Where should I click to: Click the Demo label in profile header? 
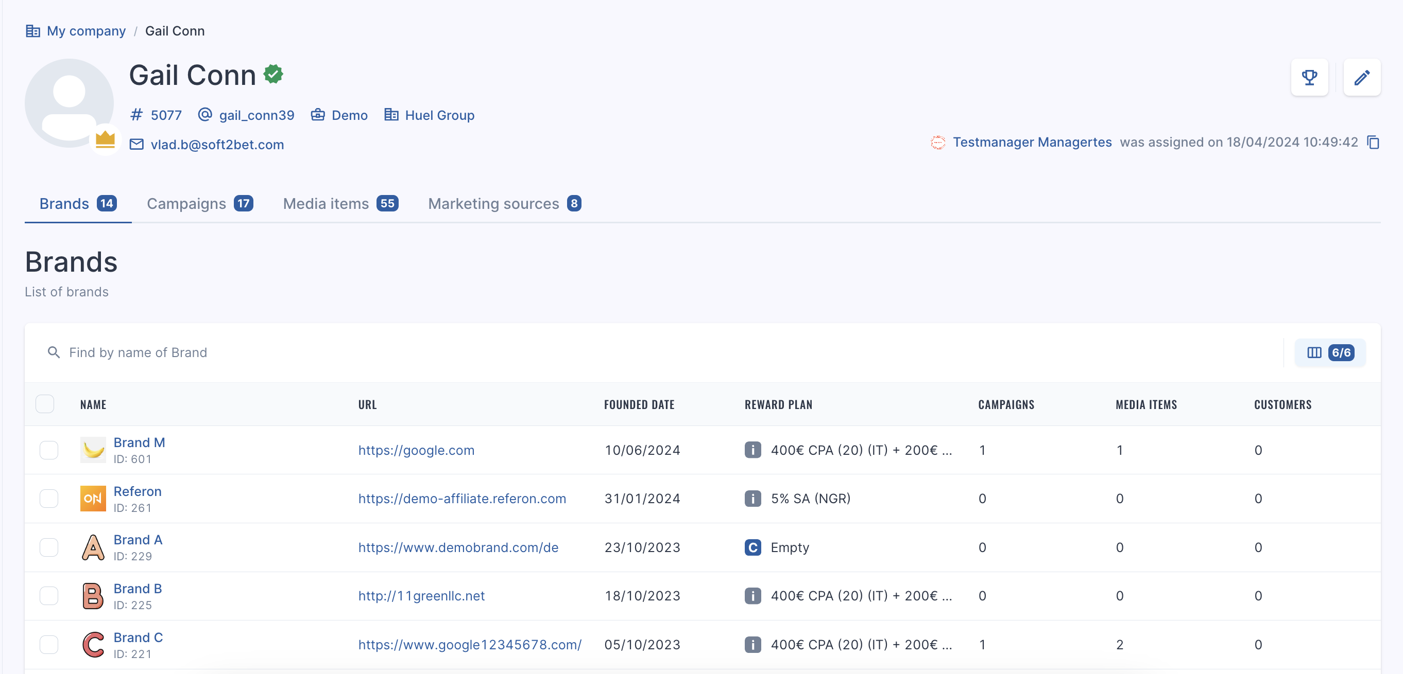(x=350, y=115)
